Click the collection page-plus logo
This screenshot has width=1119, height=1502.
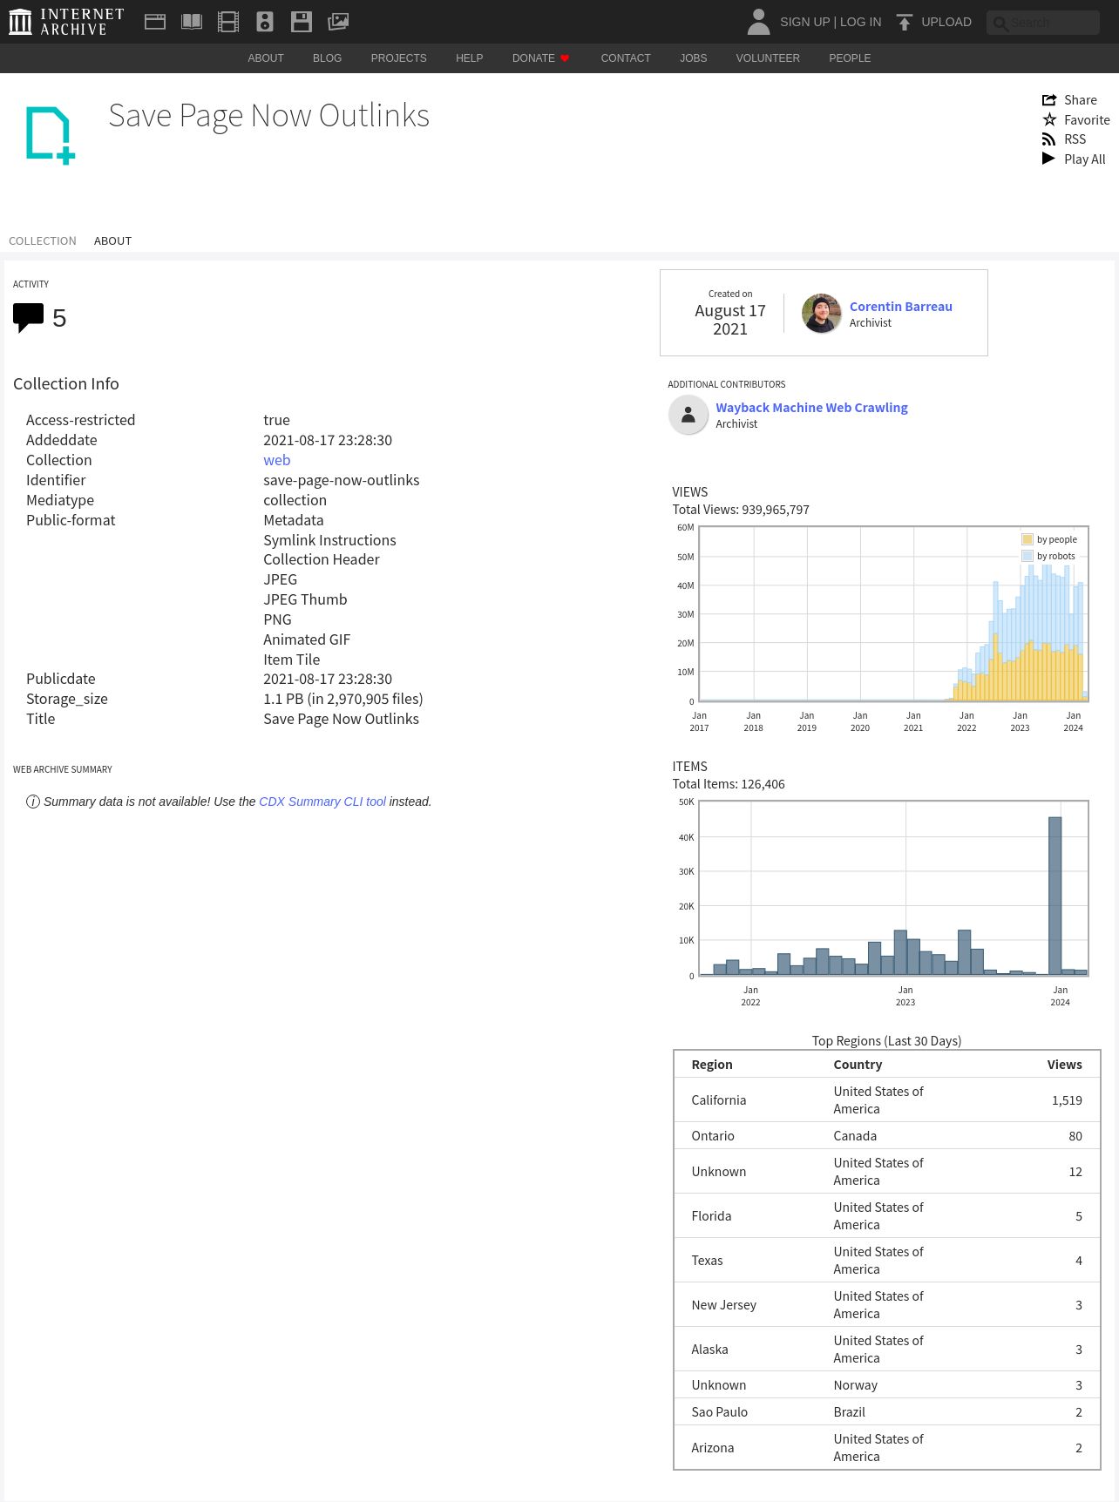[50, 135]
